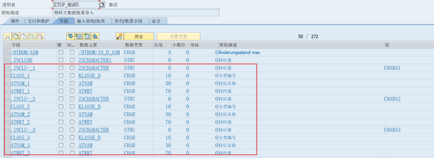Viewport: 434px width, 158px height.
Task: Toggle initial checkbox for /DTBOM/ASM row
Action: (72, 52)
